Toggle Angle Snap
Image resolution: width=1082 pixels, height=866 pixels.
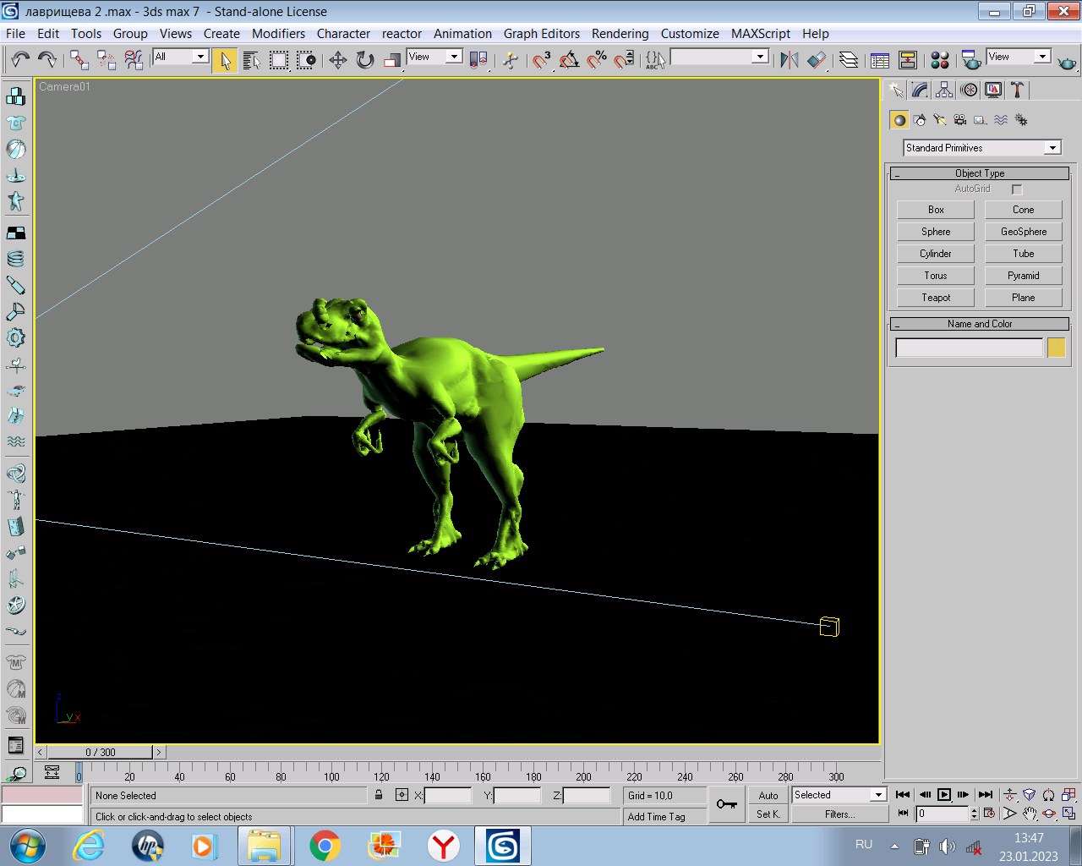[570, 59]
